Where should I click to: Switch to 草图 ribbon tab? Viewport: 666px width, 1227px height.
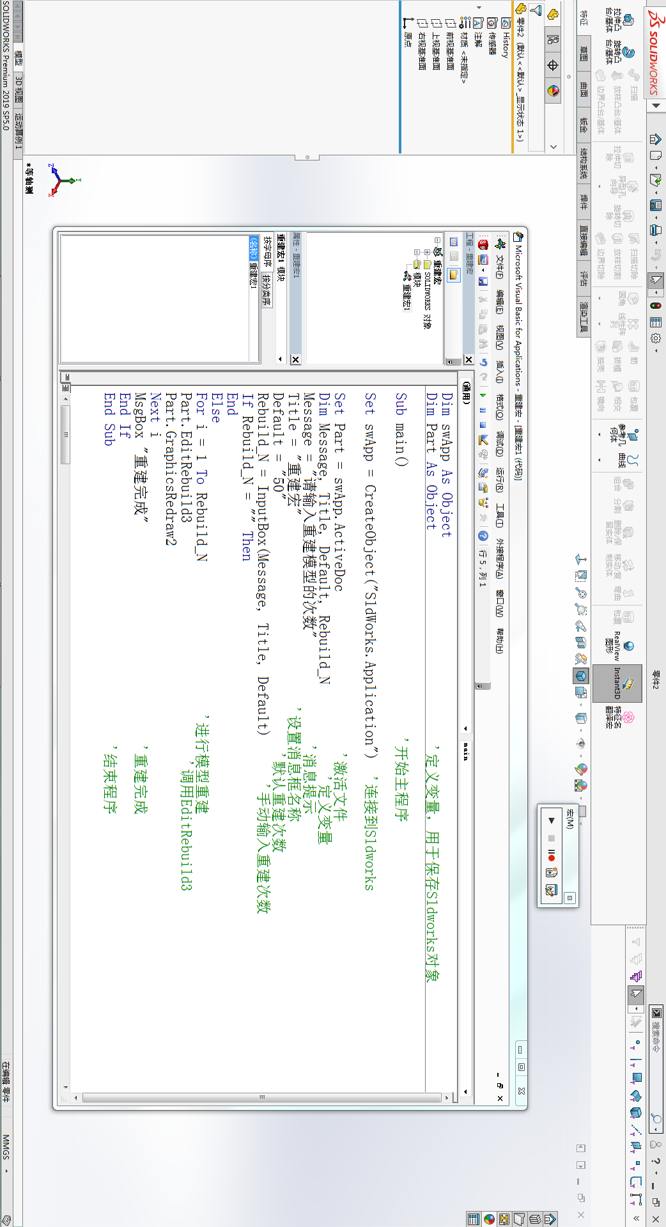[583, 54]
